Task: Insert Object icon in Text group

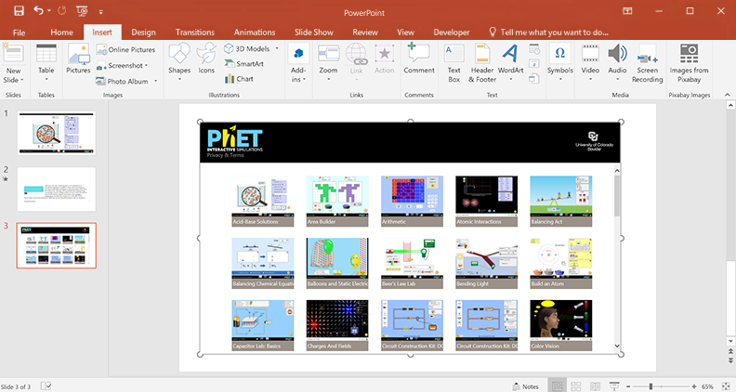Action: point(534,79)
